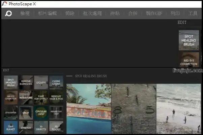Screen dimensions: 203x135
Task: Select the Clone Stamp tool tile
Action: (x=56, y=82)
